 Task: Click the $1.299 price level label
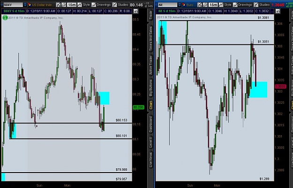(x=264, y=179)
